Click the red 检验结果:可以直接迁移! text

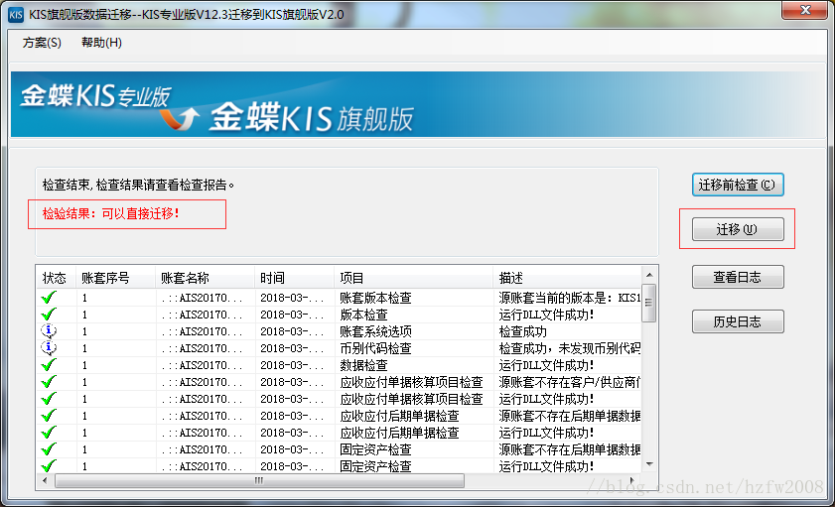tap(111, 214)
